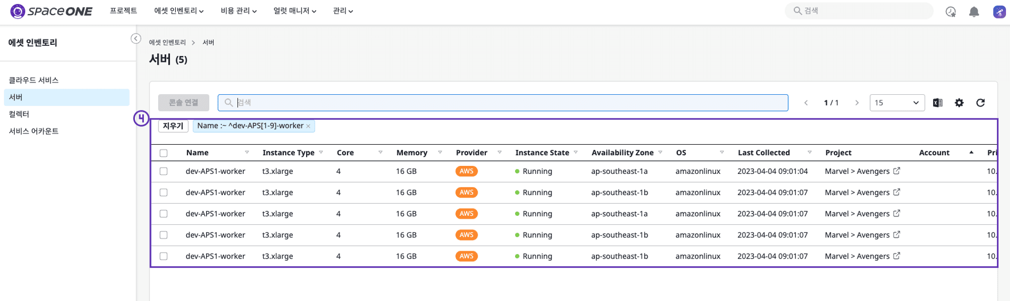Click the SpaceONE logo
The height and width of the screenshot is (301, 1010).
[51, 11]
